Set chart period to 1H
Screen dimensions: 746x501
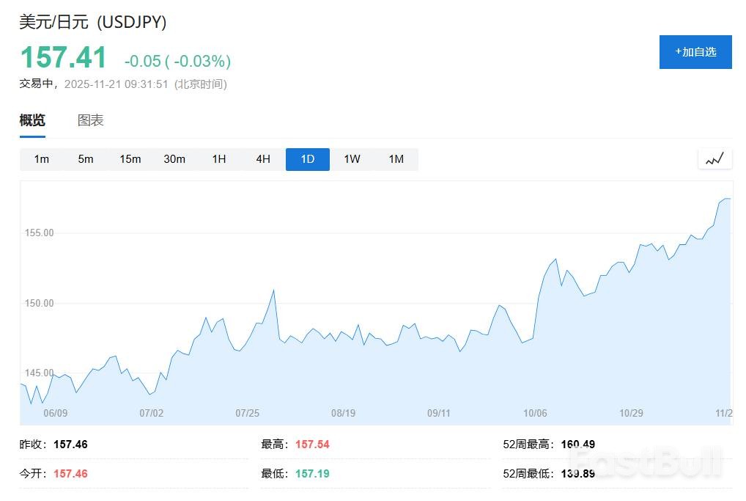click(x=219, y=159)
